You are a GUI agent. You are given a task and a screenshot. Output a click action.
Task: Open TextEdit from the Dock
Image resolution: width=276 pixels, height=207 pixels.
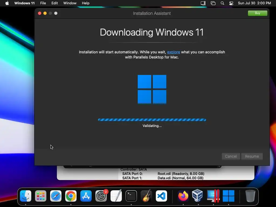tap(116, 196)
